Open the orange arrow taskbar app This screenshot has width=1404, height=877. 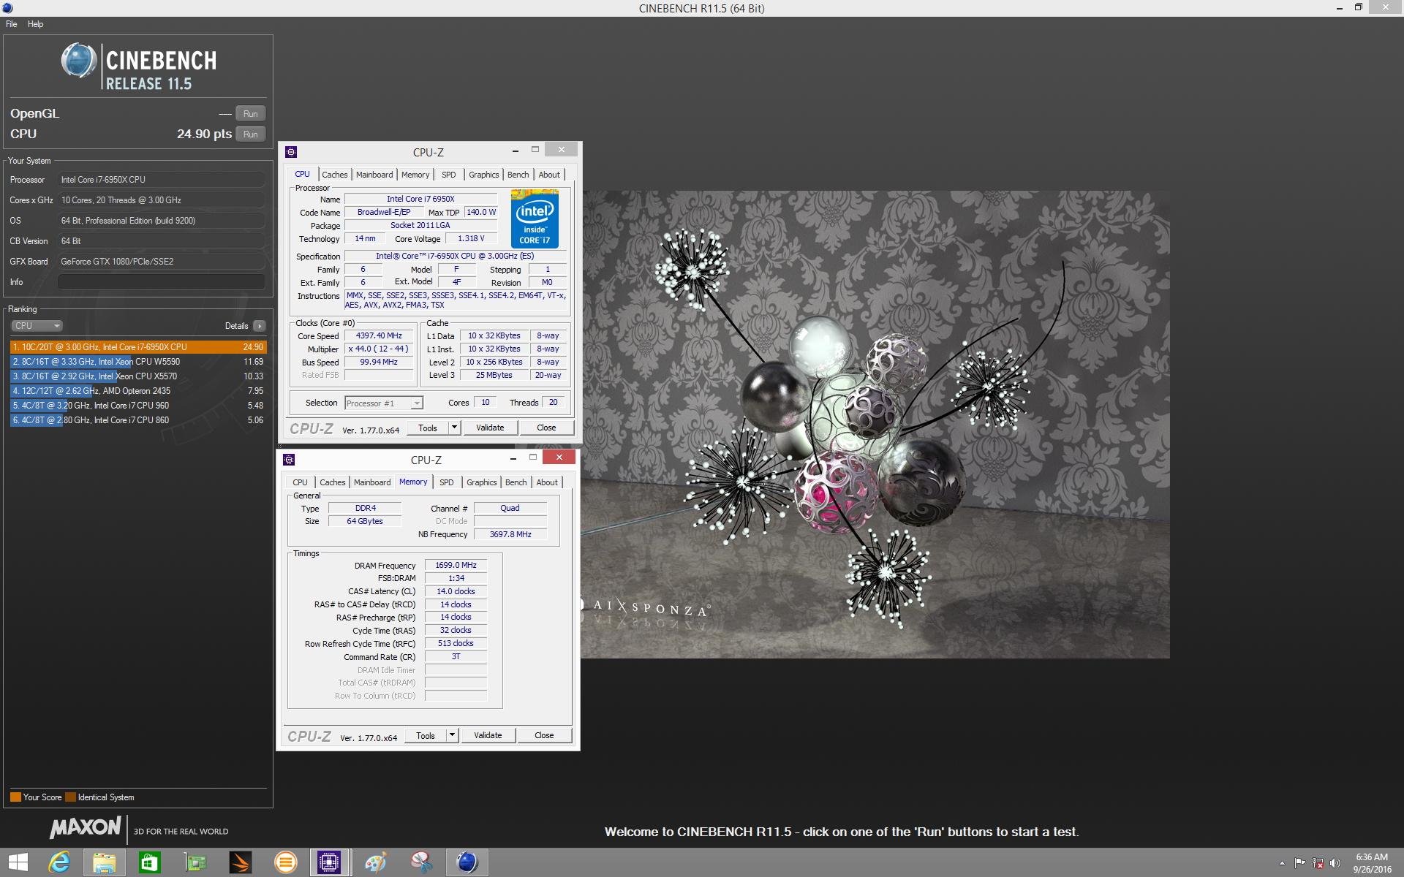pyautogui.click(x=241, y=863)
